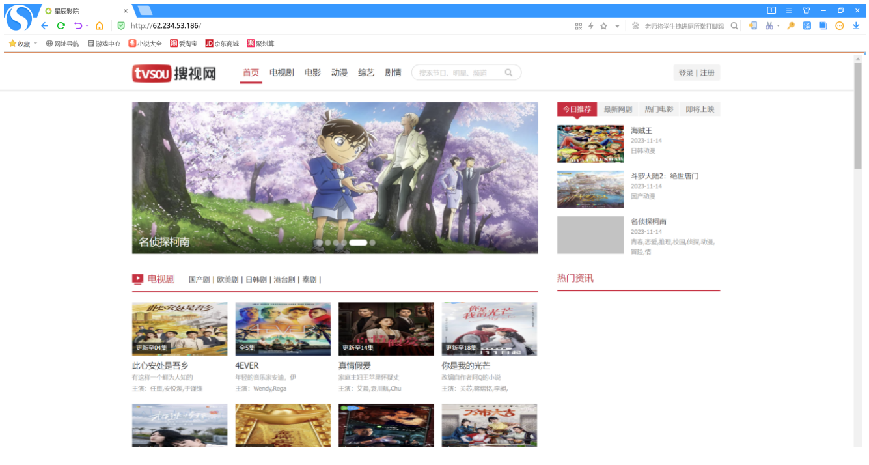Open the translate tool in the toolbar
This screenshot has height=465, width=869.
pos(807,26)
